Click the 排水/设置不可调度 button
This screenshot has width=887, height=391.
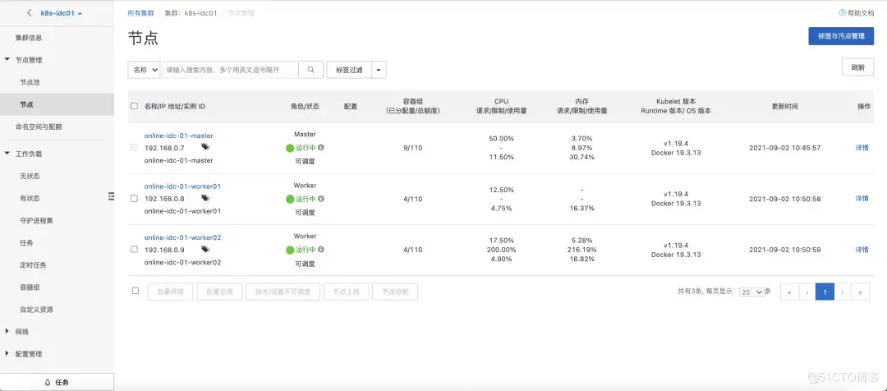coord(283,292)
